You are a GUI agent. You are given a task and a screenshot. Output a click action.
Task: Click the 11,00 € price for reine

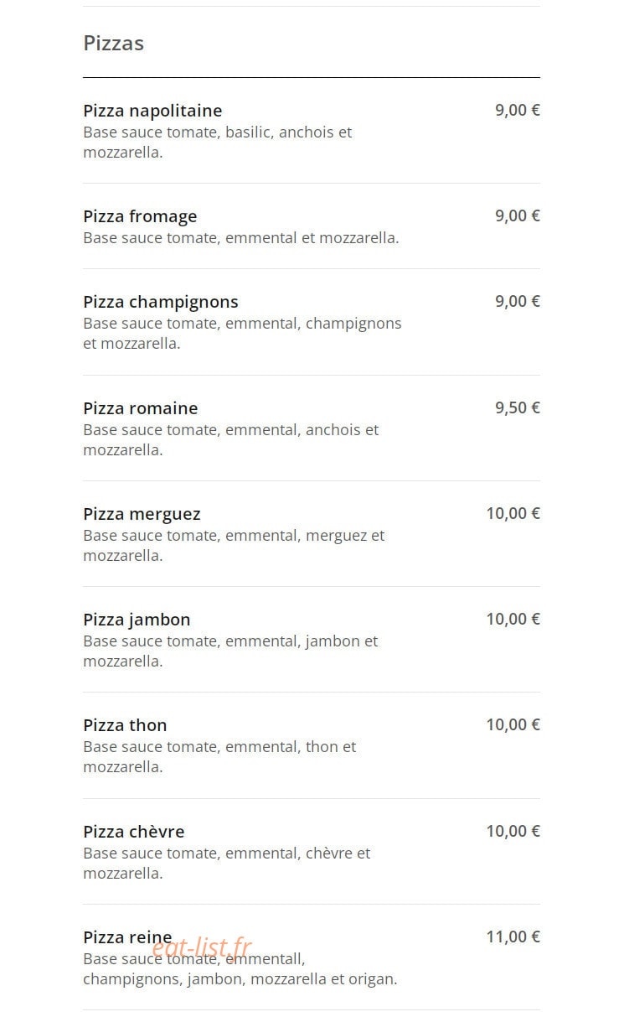coord(513,937)
